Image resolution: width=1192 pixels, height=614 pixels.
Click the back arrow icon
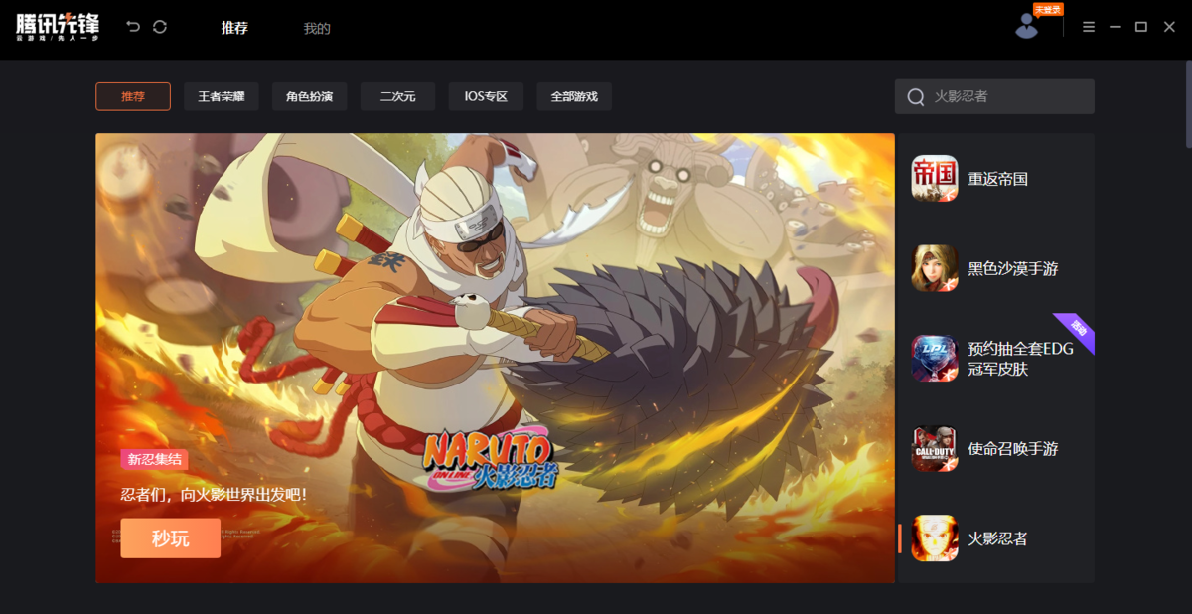coord(133,27)
